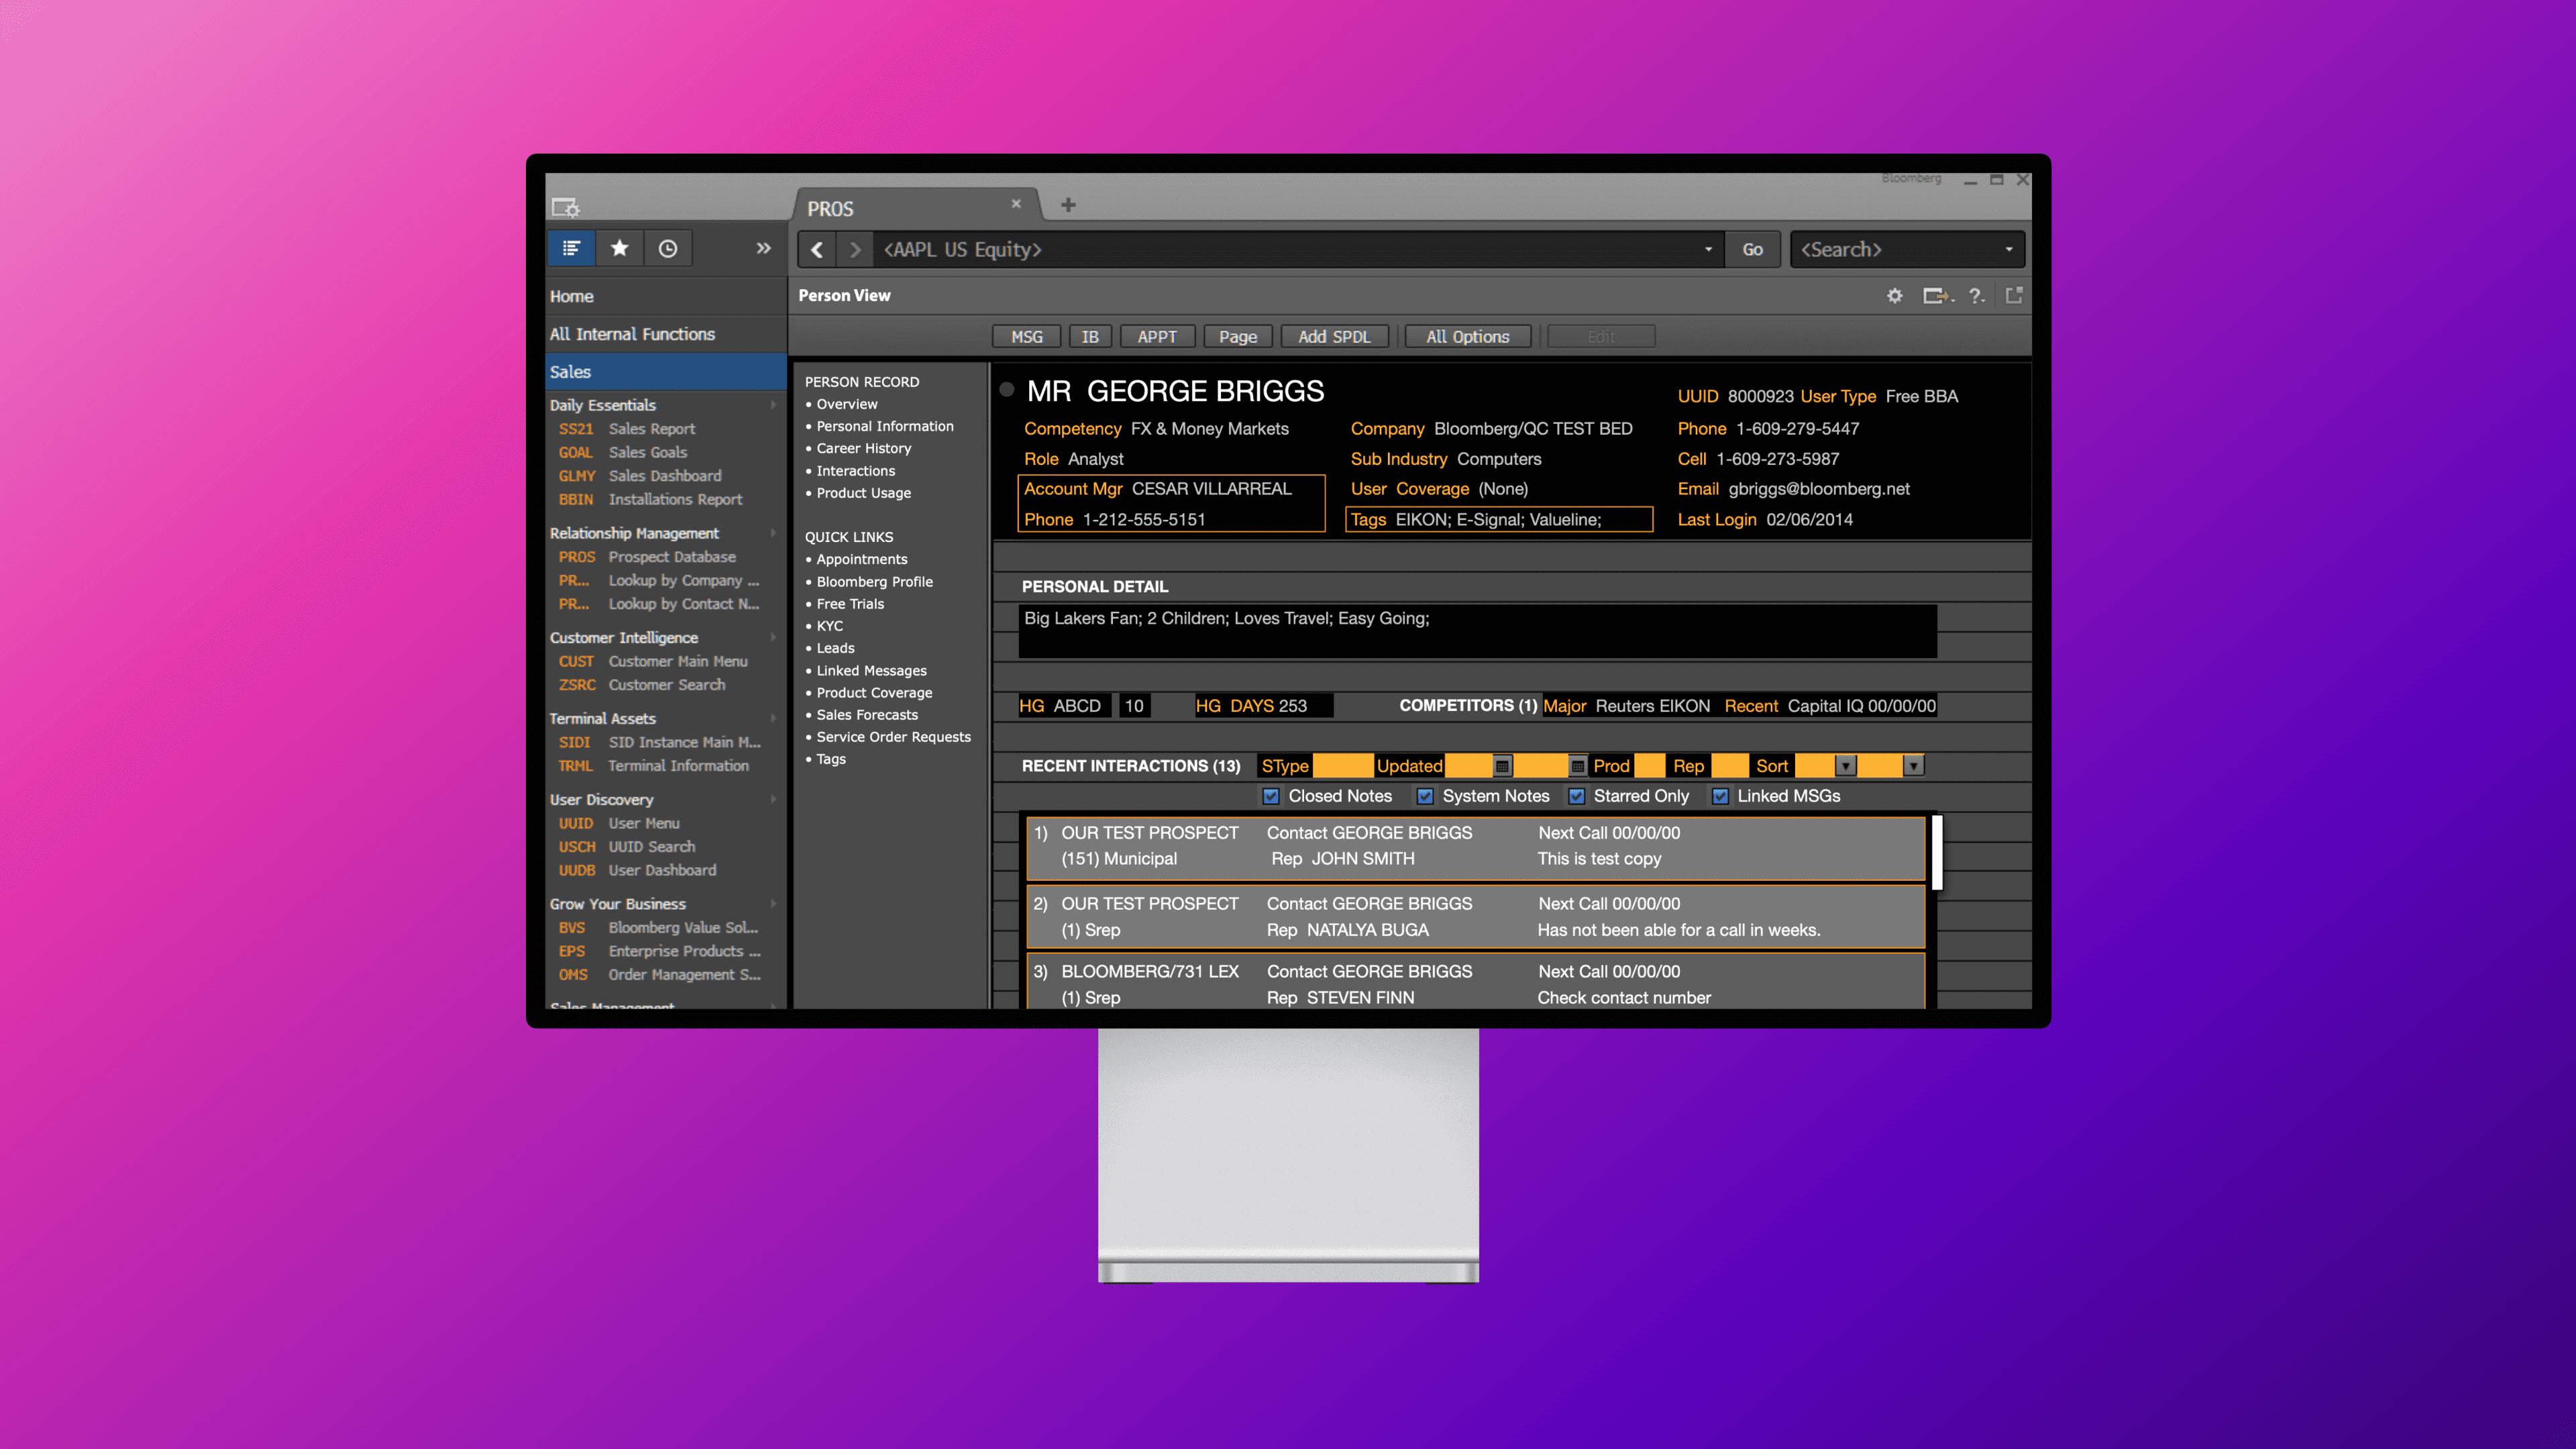The width and height of the screenshot is (2576, 1449).
Task: Toggle the Closed Notes checkbox
Action: [1271, 797]
